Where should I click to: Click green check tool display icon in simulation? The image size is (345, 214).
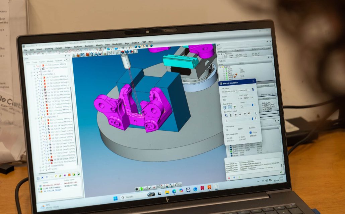coord(234,107)
